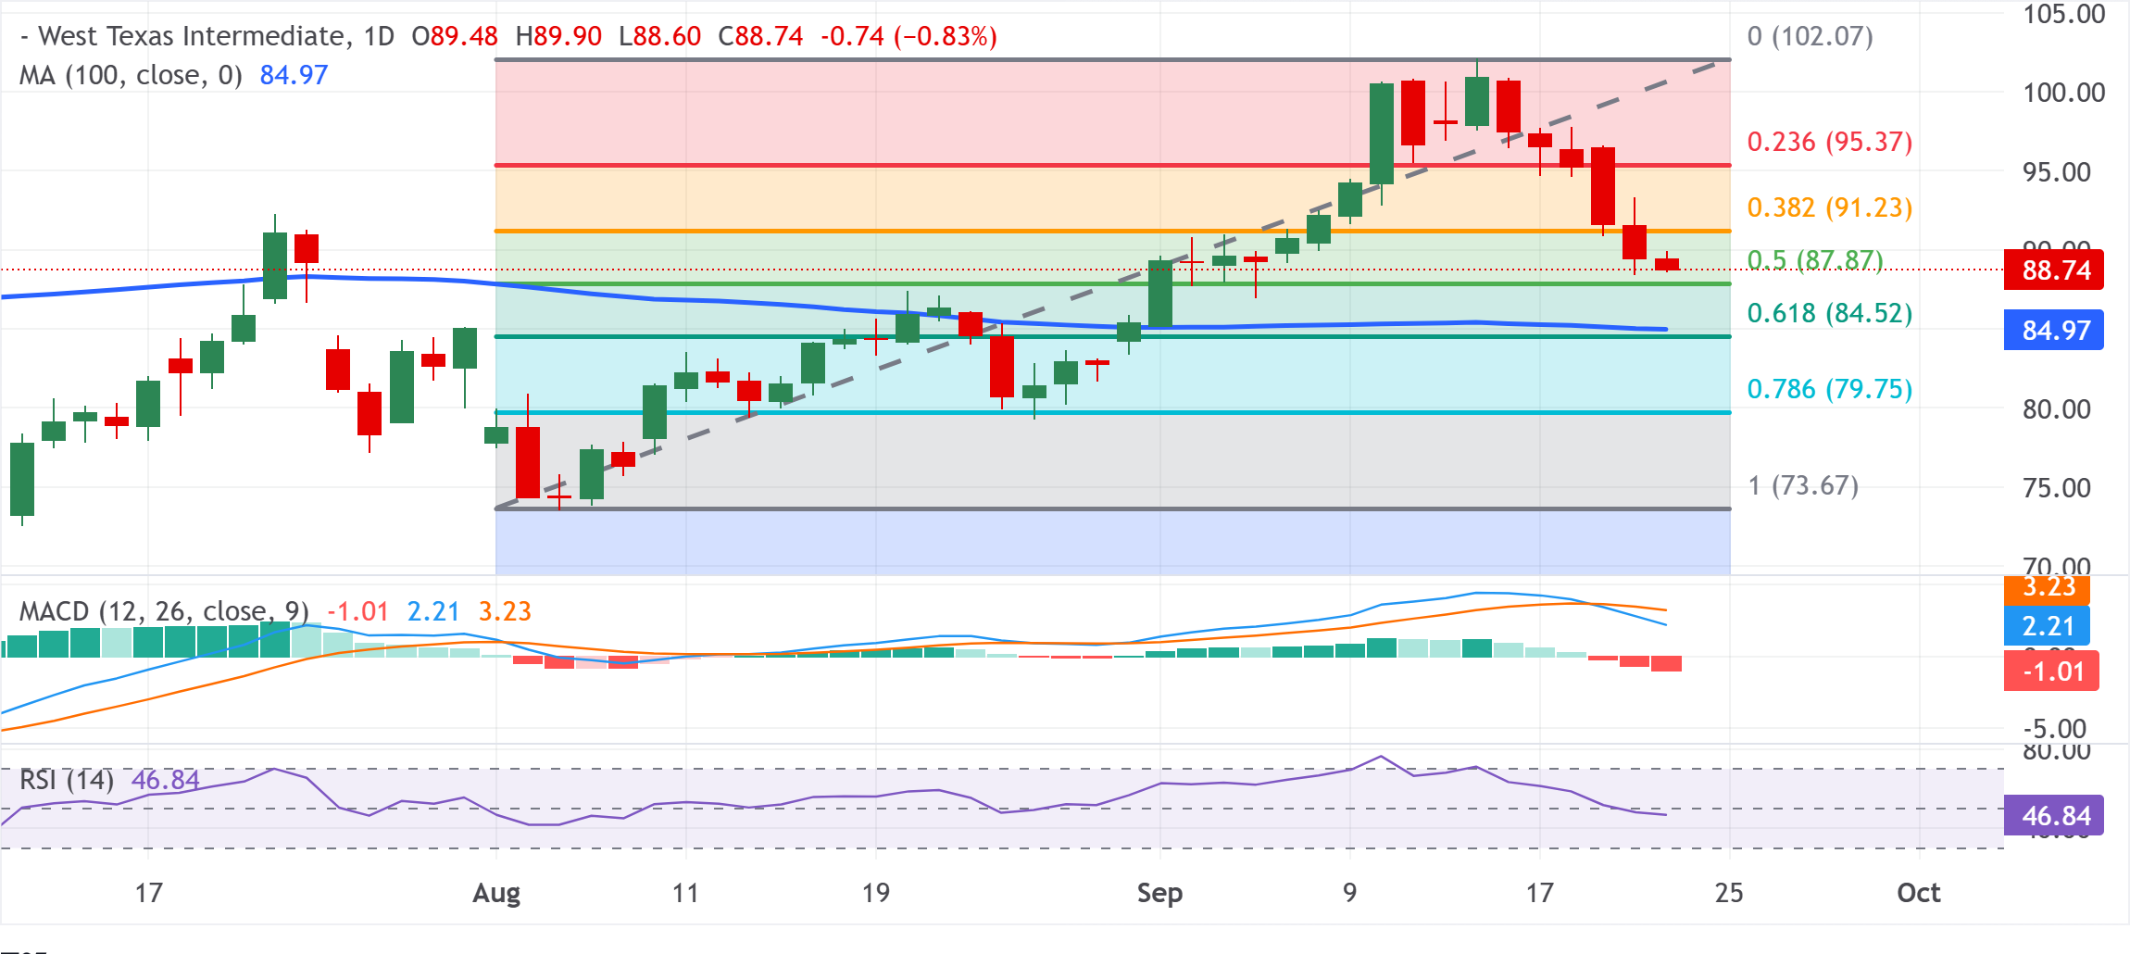Click the MACD legend value 2.21
This screenshot has width=2130, height=954.
pyautogui.click(x=433, y=611)
